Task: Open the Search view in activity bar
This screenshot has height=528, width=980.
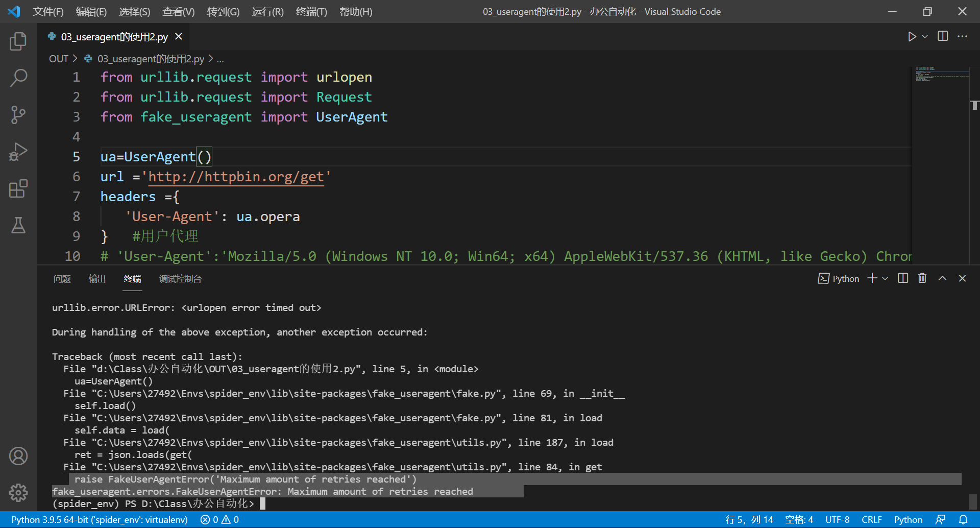Action: tap(18, 78)
